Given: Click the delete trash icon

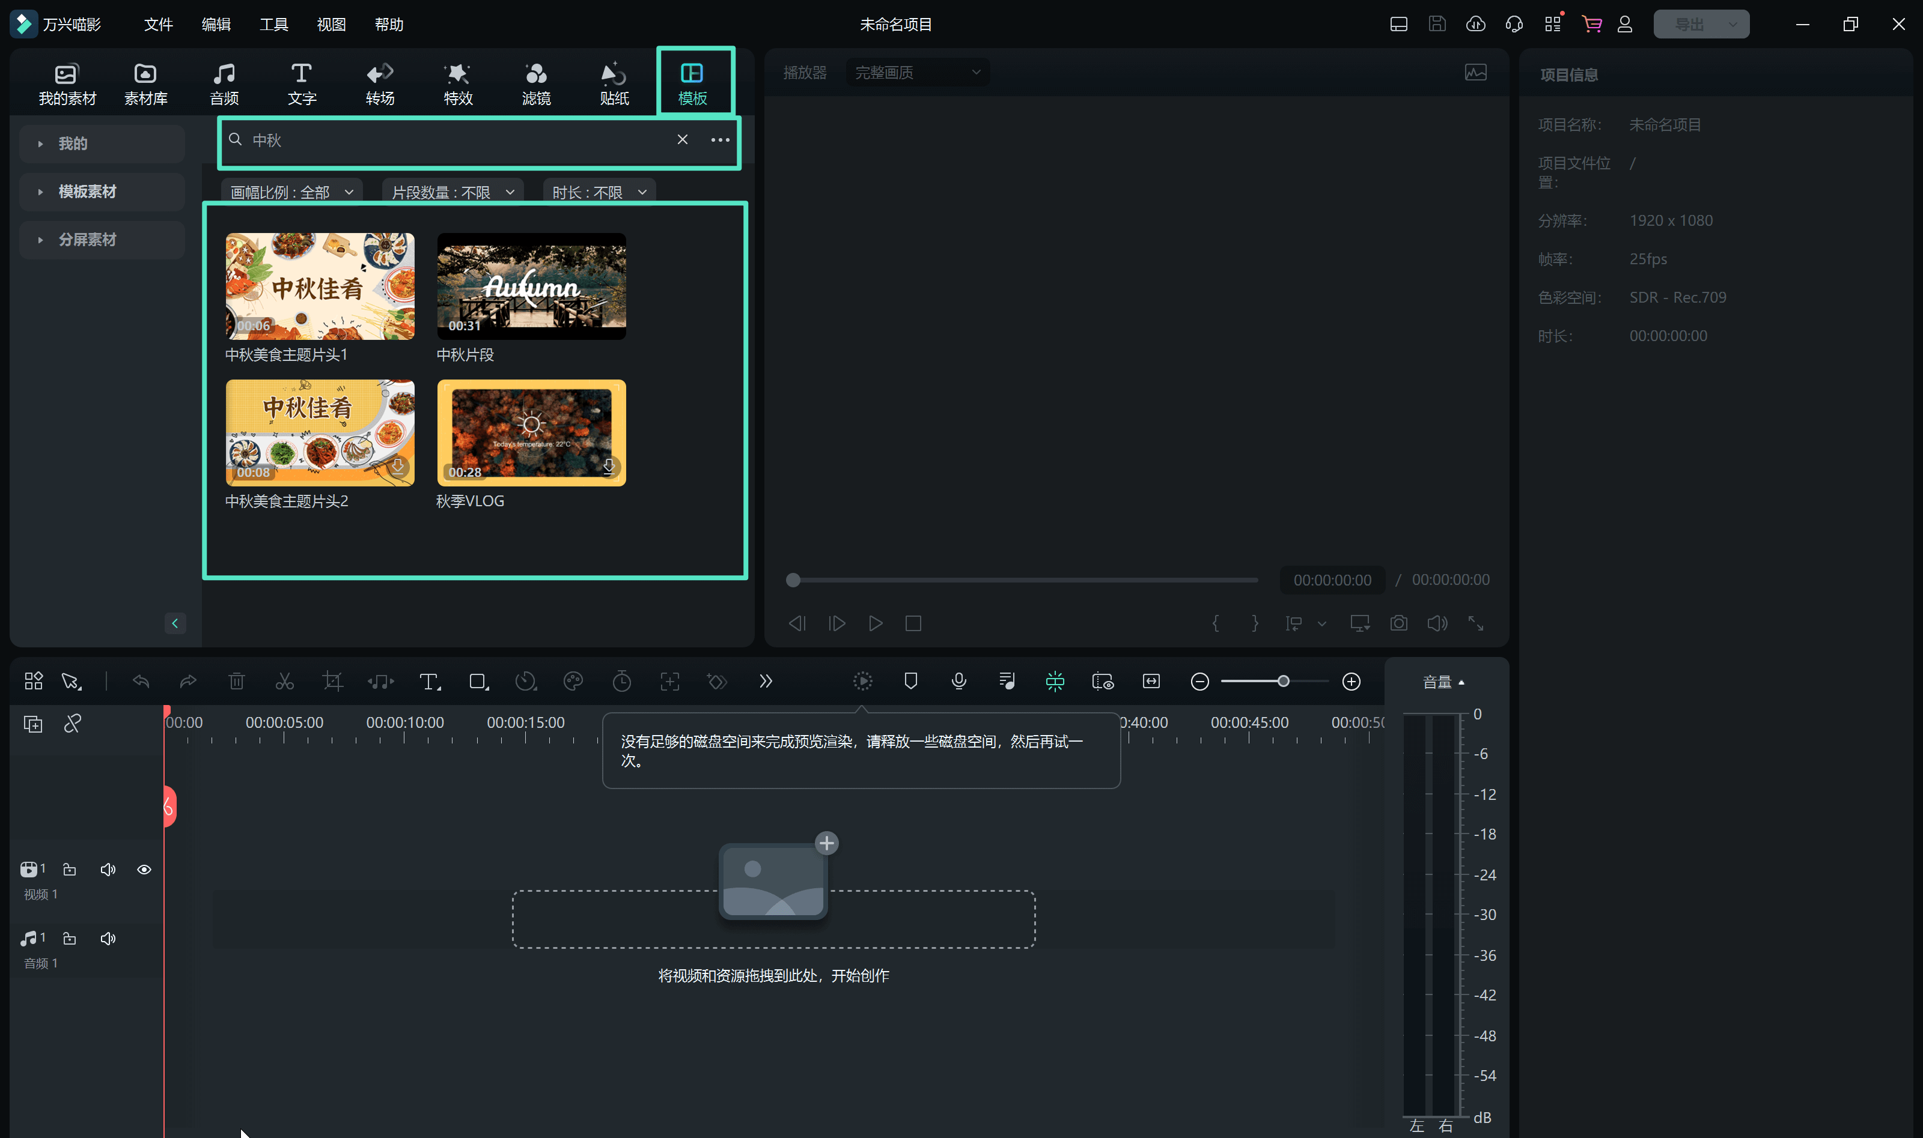Looking at the screenshot, I should click(236, 681).
